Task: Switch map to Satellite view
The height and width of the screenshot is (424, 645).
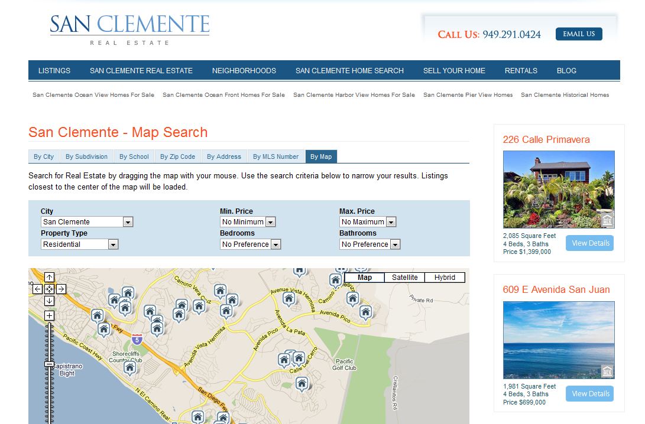Action: pos(404,278)
